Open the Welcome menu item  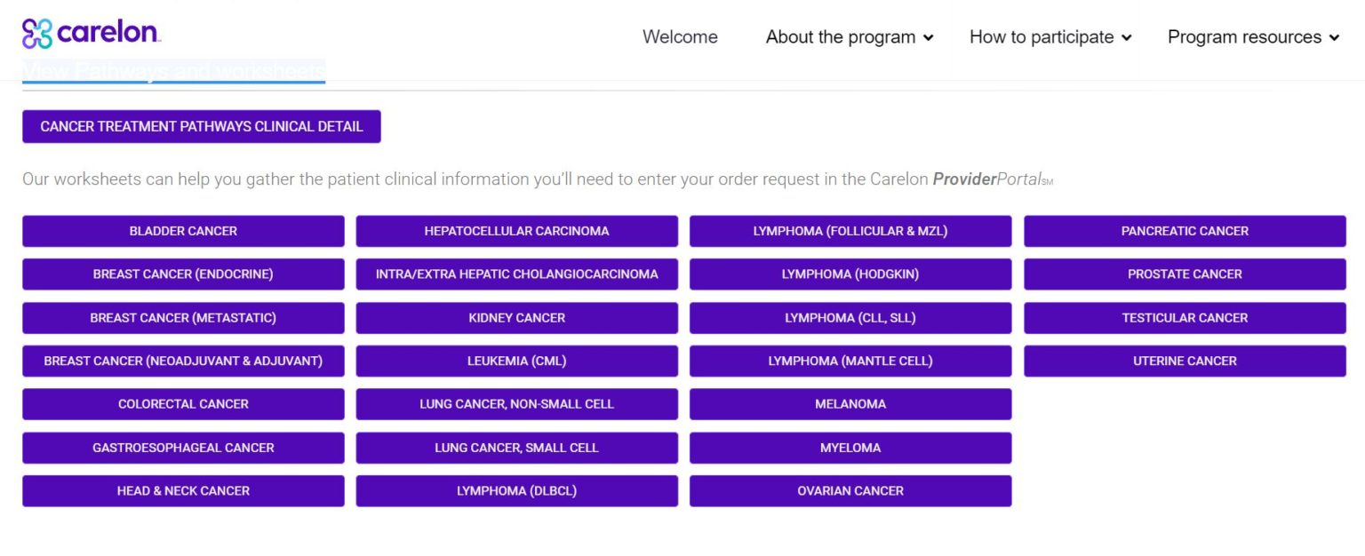tap(679, 37)
